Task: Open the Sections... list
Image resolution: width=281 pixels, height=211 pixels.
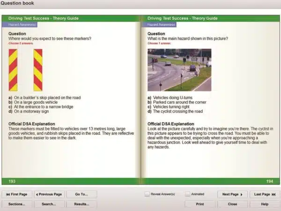Action: pos(17,204)
